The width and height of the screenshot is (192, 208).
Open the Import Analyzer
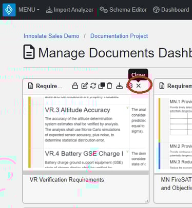pos(70,10)
